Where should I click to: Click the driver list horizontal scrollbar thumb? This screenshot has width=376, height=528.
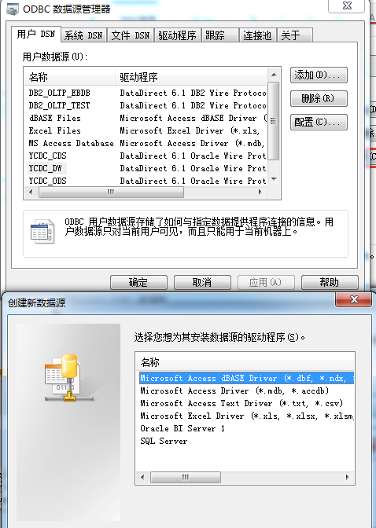click(186, 477)
